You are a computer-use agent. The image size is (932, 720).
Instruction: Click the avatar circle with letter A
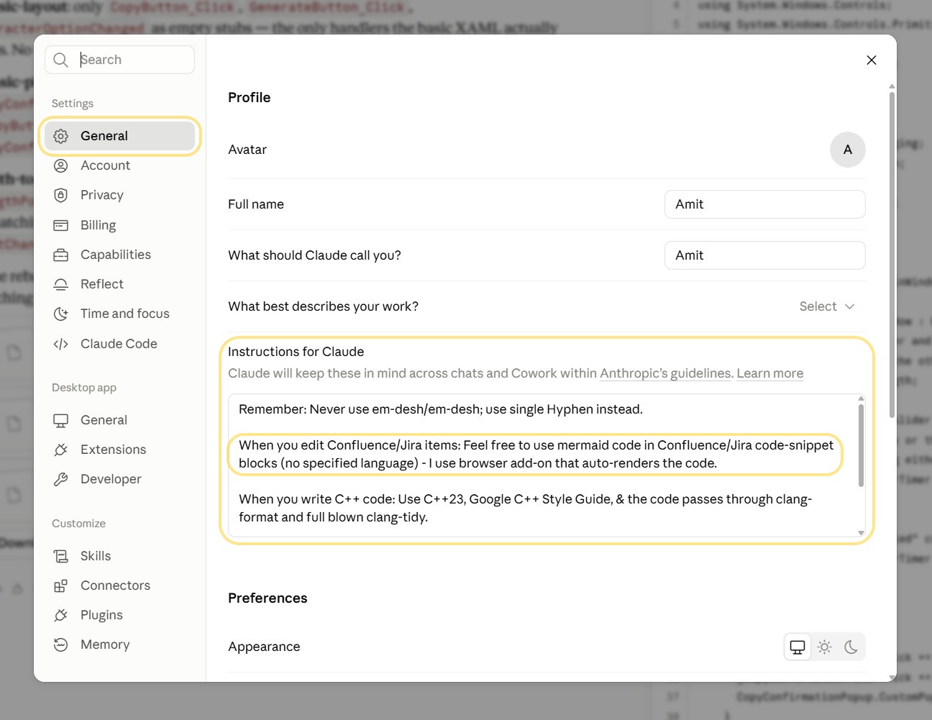(x=848, y=150)
